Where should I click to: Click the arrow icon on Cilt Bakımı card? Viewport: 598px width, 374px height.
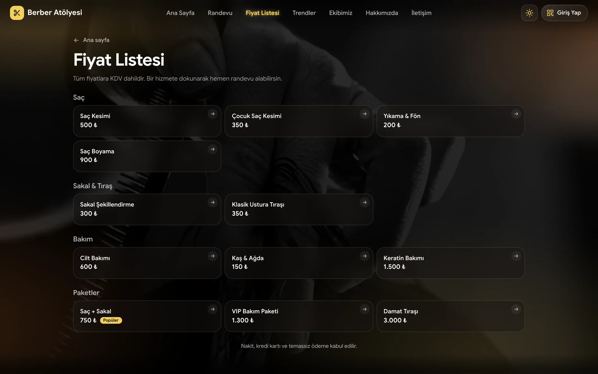[x=212, y=256]
